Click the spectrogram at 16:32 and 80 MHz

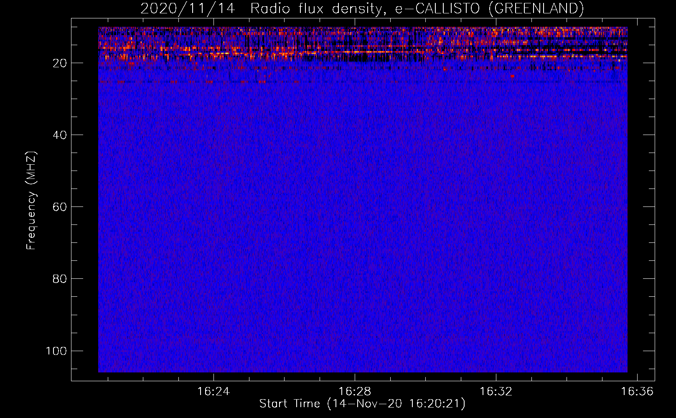[496, 278]
